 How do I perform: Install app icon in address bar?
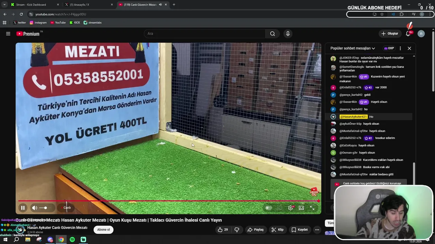tap(375, 14)
